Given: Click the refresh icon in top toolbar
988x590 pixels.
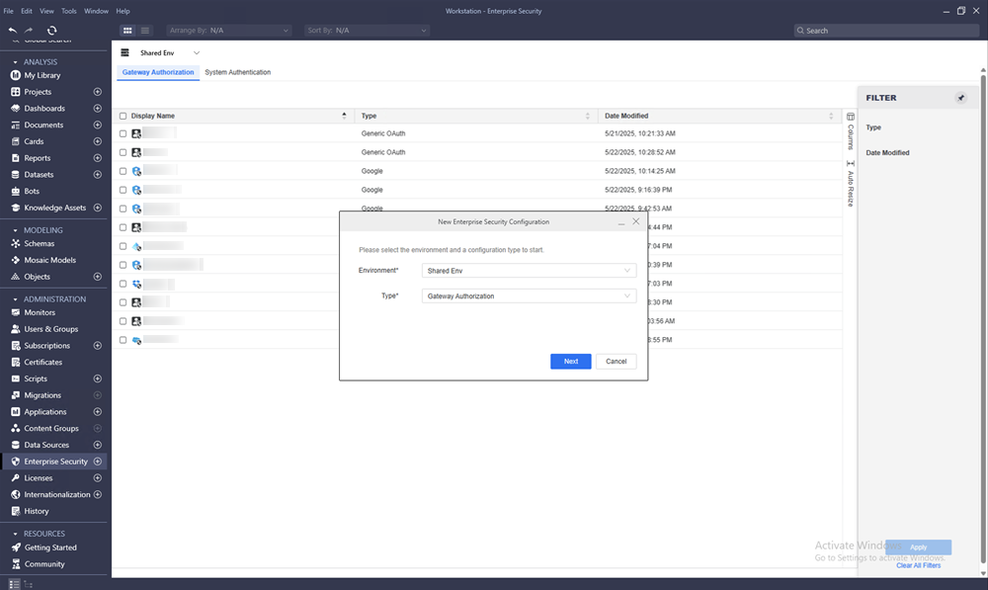Looking at the screenshot, I should pyautogui.click(x=51, y=31).
